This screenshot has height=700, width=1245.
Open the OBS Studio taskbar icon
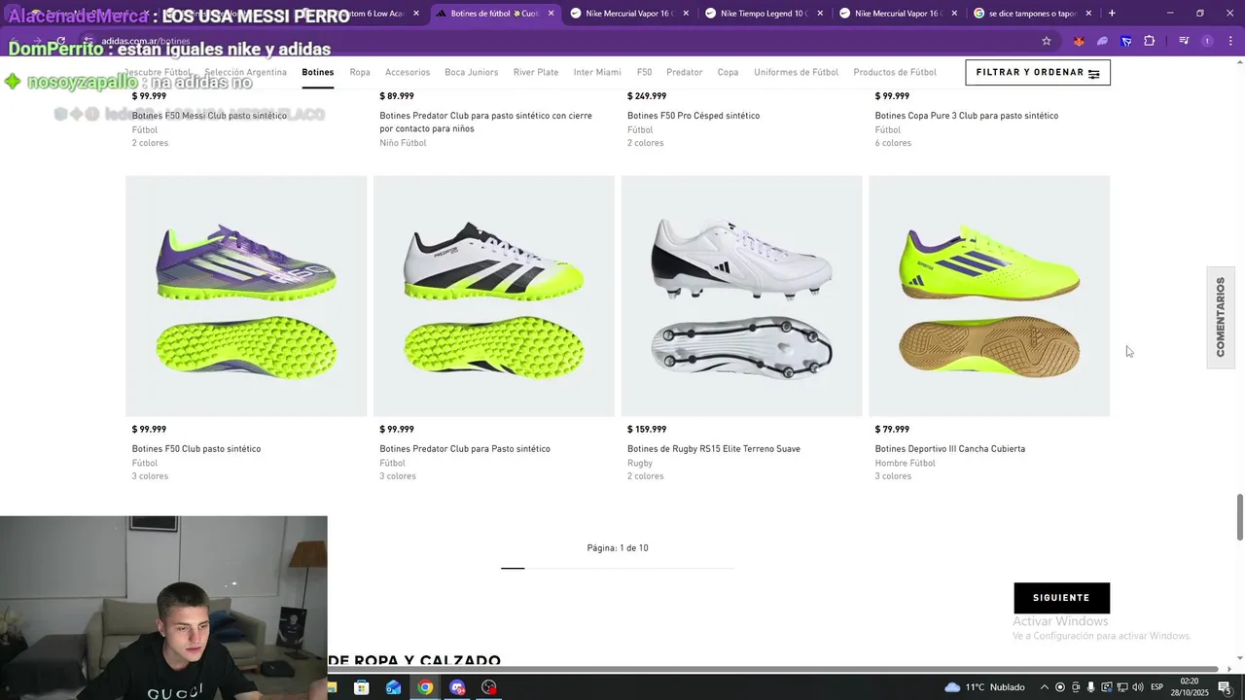coord(489,687)
